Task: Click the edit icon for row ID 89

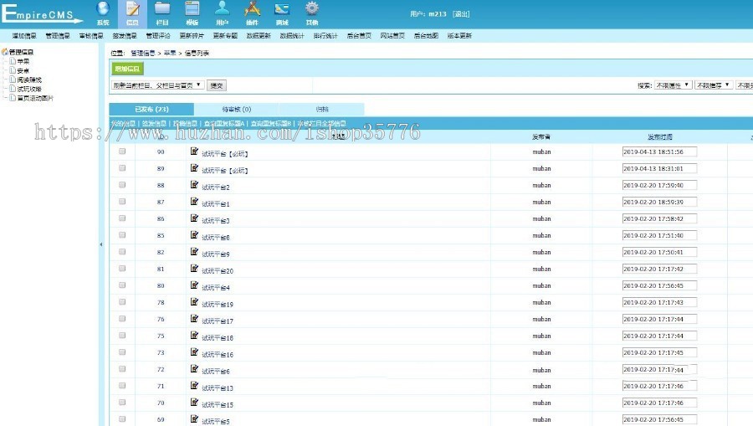Action: 194,168
